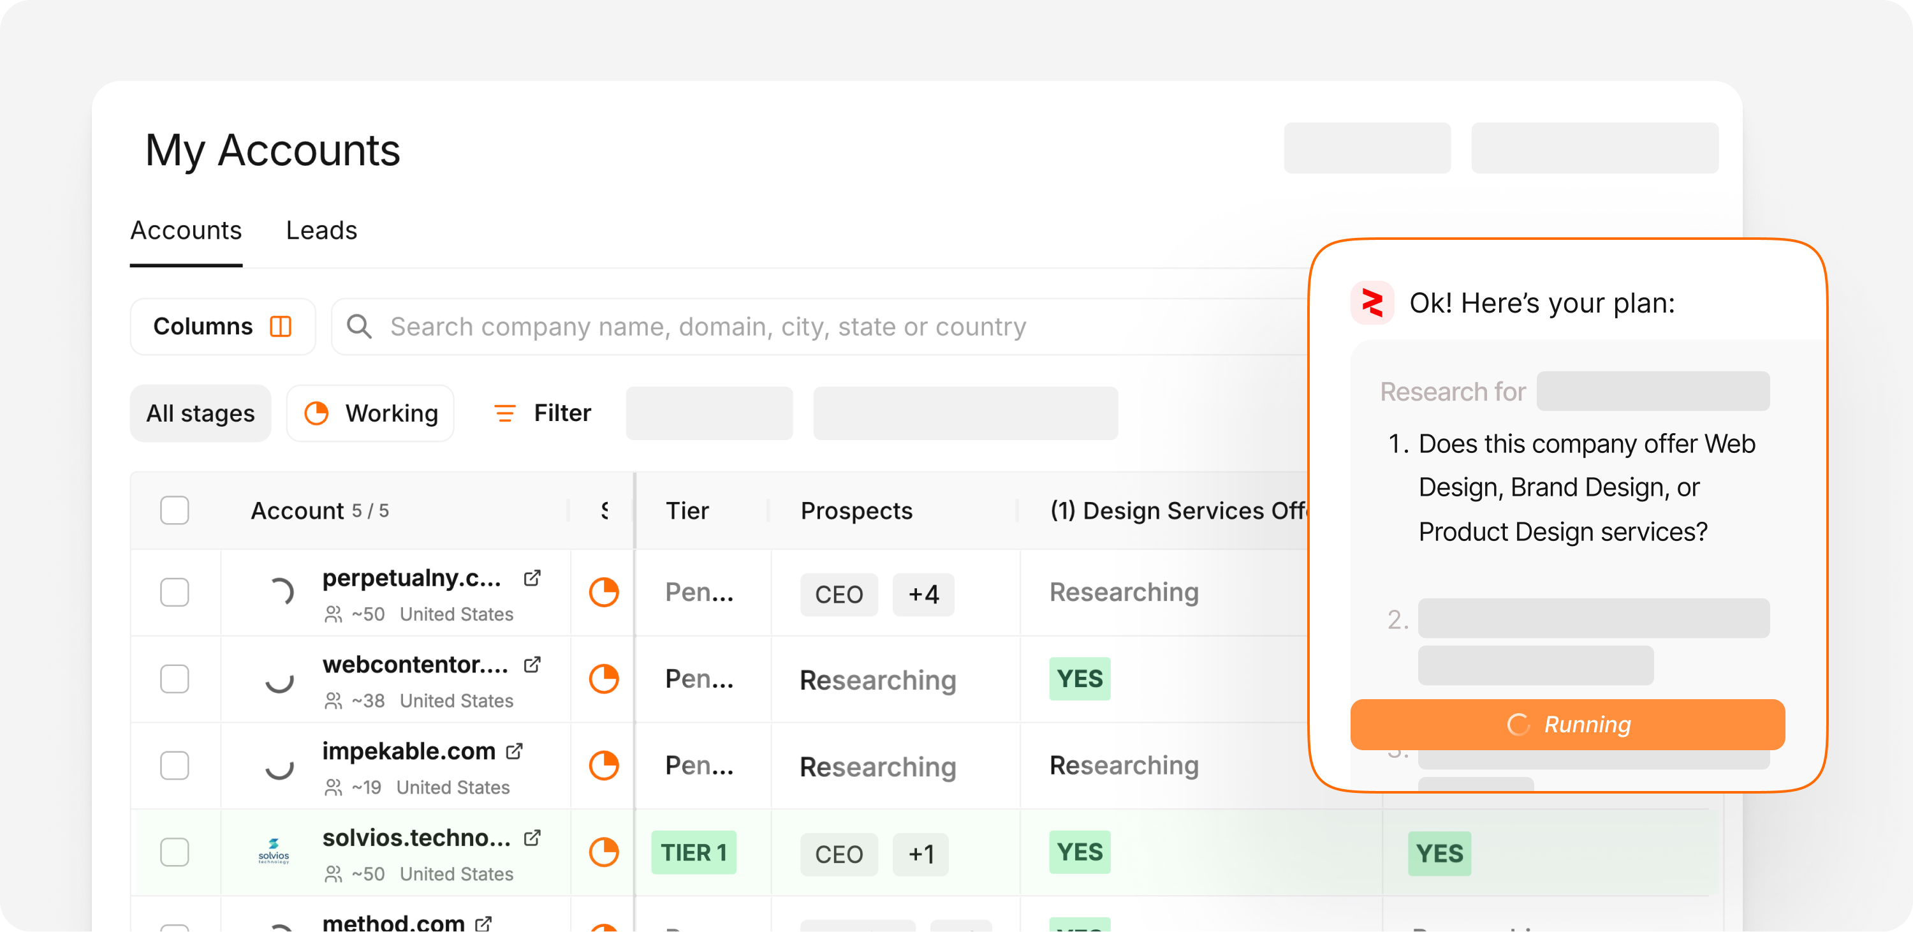Switch to the Leads tab
1913x932 pixels.
tap(321, 230)
